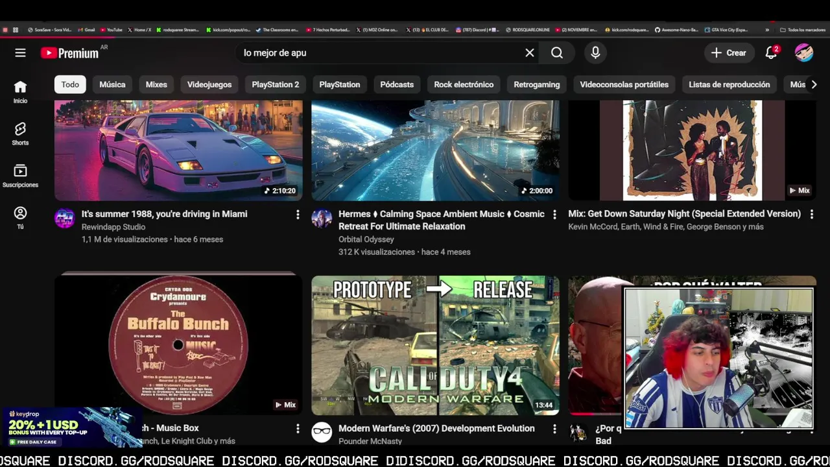The height and width of the screenshot is (467, 830).
Task: Select the PlayStation 2 filter chip
Action: (276, 84)
